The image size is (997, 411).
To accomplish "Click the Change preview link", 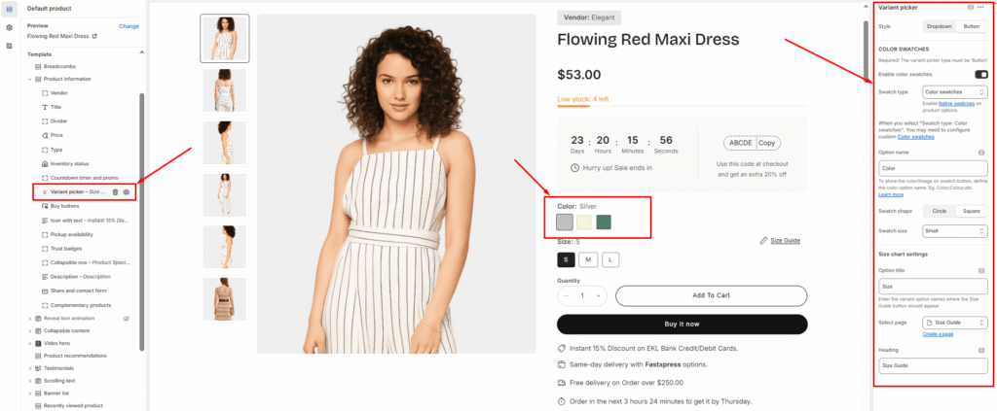I will [129, 26].
